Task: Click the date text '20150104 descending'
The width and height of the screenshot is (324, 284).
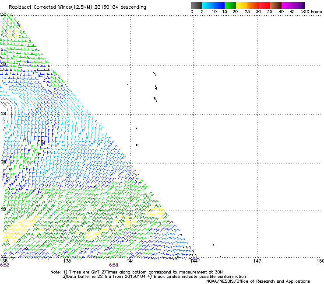Action: pos(120,7)
